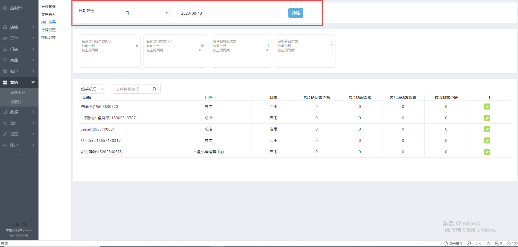Expand the 店铺 menu chevron
The height and width of the screenshot is (247, 518).
coord(34,27)
